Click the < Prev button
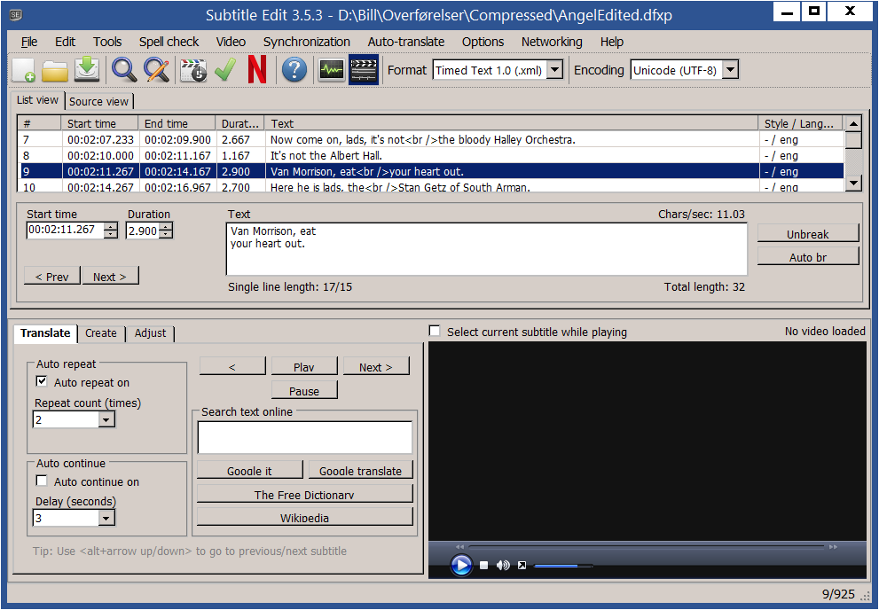 (x=52, y=276)
